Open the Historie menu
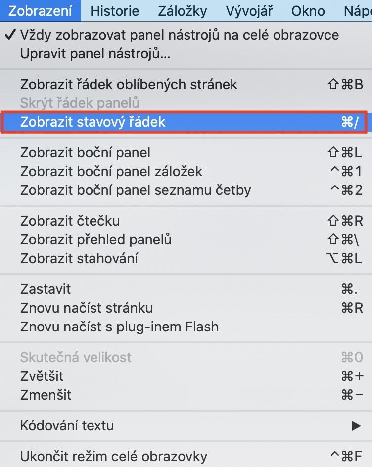The image size is (372, 467). (115, 11)
